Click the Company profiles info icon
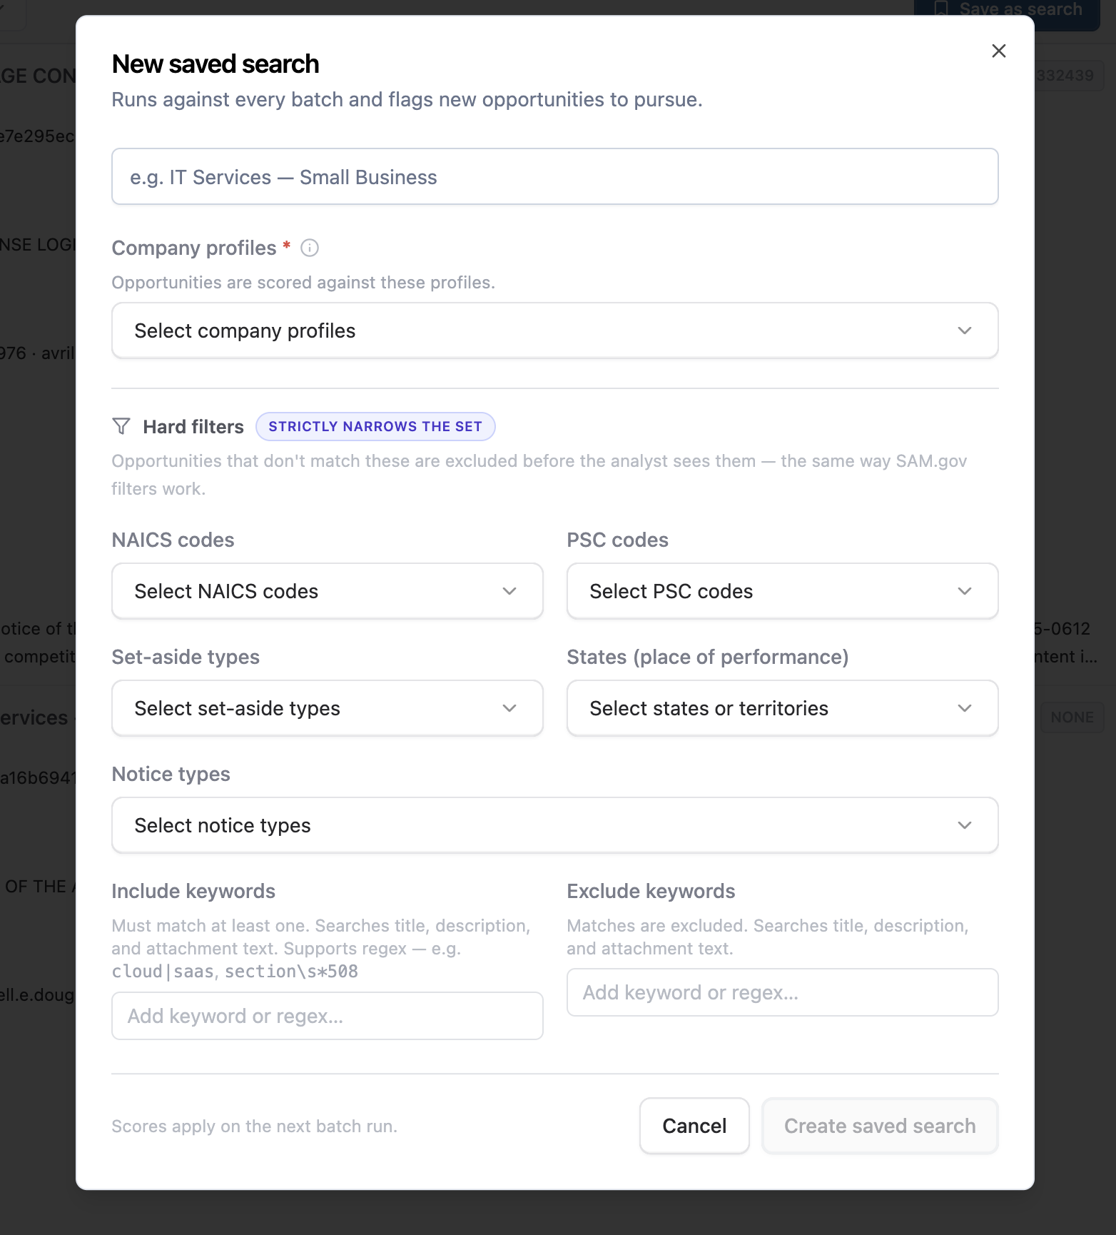The image size is (1116, 1235). 310,248
